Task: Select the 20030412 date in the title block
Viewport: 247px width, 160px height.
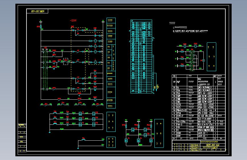Action: point(195,150)
